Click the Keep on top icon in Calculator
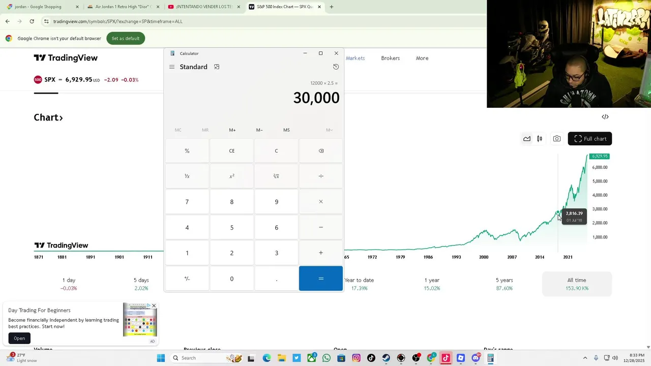Viewport: 651px width, 366px height. tap(217, 67)
